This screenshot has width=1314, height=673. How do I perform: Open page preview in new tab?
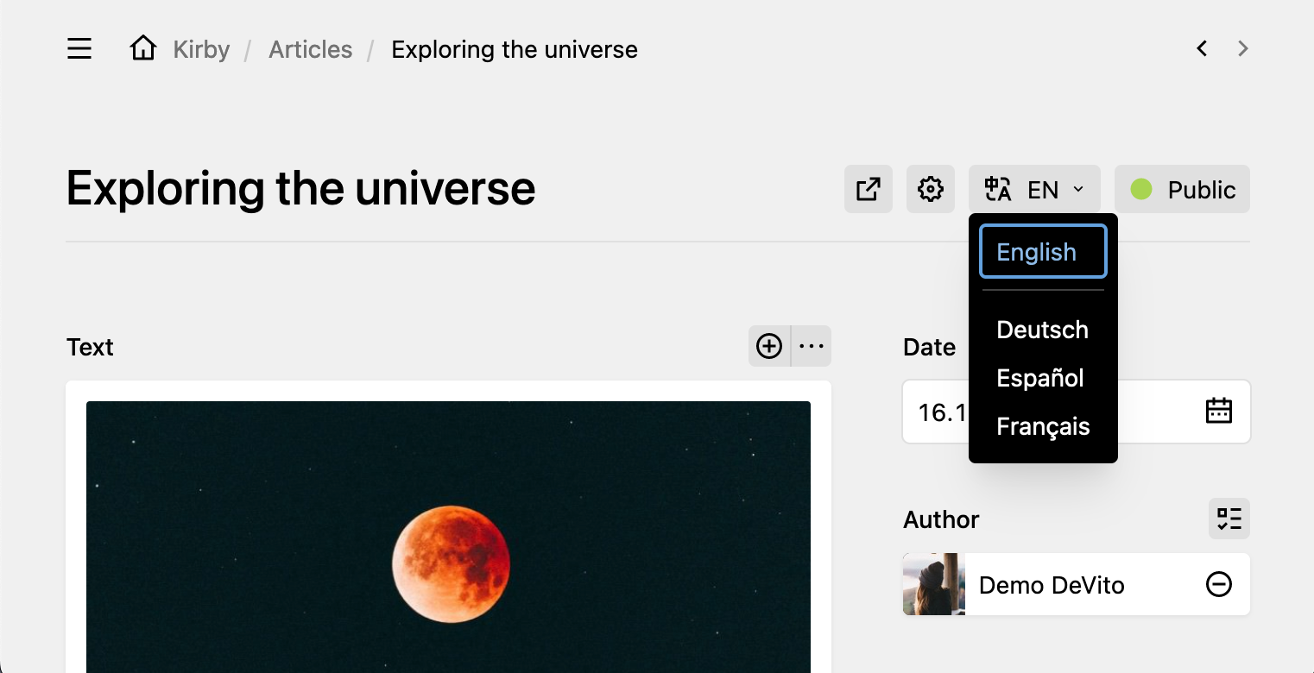(x=869, y=189)
